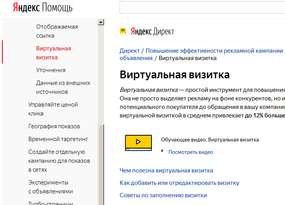Click the sidebar scrollbar up arrow
This screenshot has height=205, width=285.
(x=101, y=22)
